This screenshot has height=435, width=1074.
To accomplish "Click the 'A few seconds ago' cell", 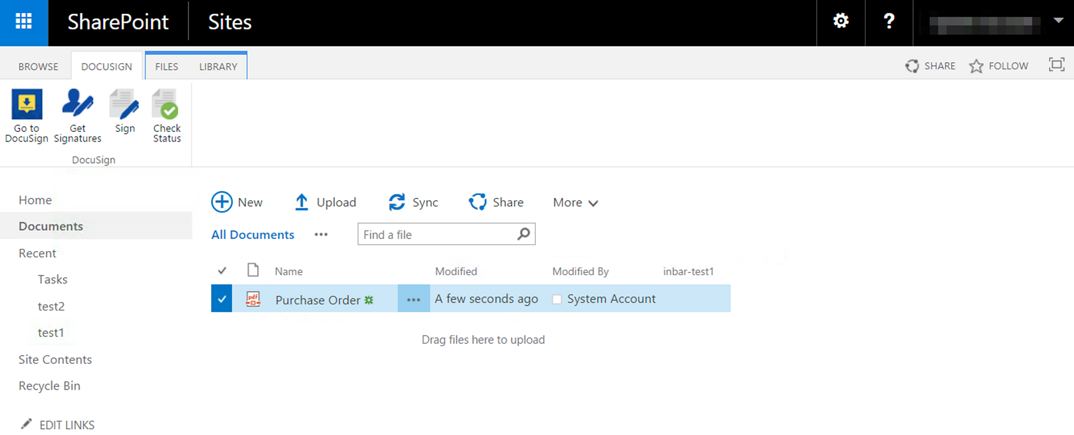I will [x=486, y=298].
